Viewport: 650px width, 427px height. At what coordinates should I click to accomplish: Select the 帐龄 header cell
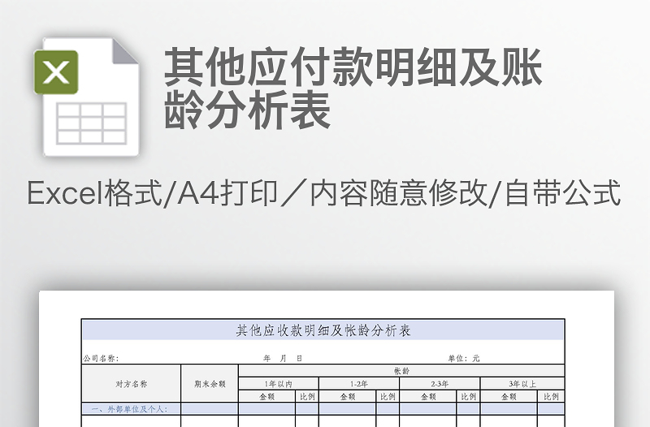[401, 371]
